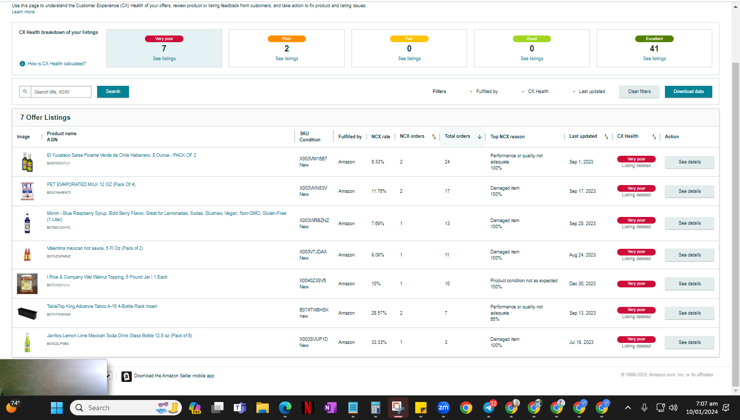
Task: Click the microphone tray icon
Action: (x=644, y=408)
